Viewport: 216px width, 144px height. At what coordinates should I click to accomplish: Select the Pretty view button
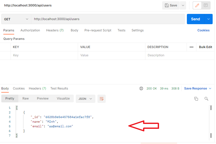coord(10,98)
